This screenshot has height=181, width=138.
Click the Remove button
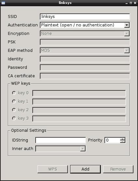118,169
